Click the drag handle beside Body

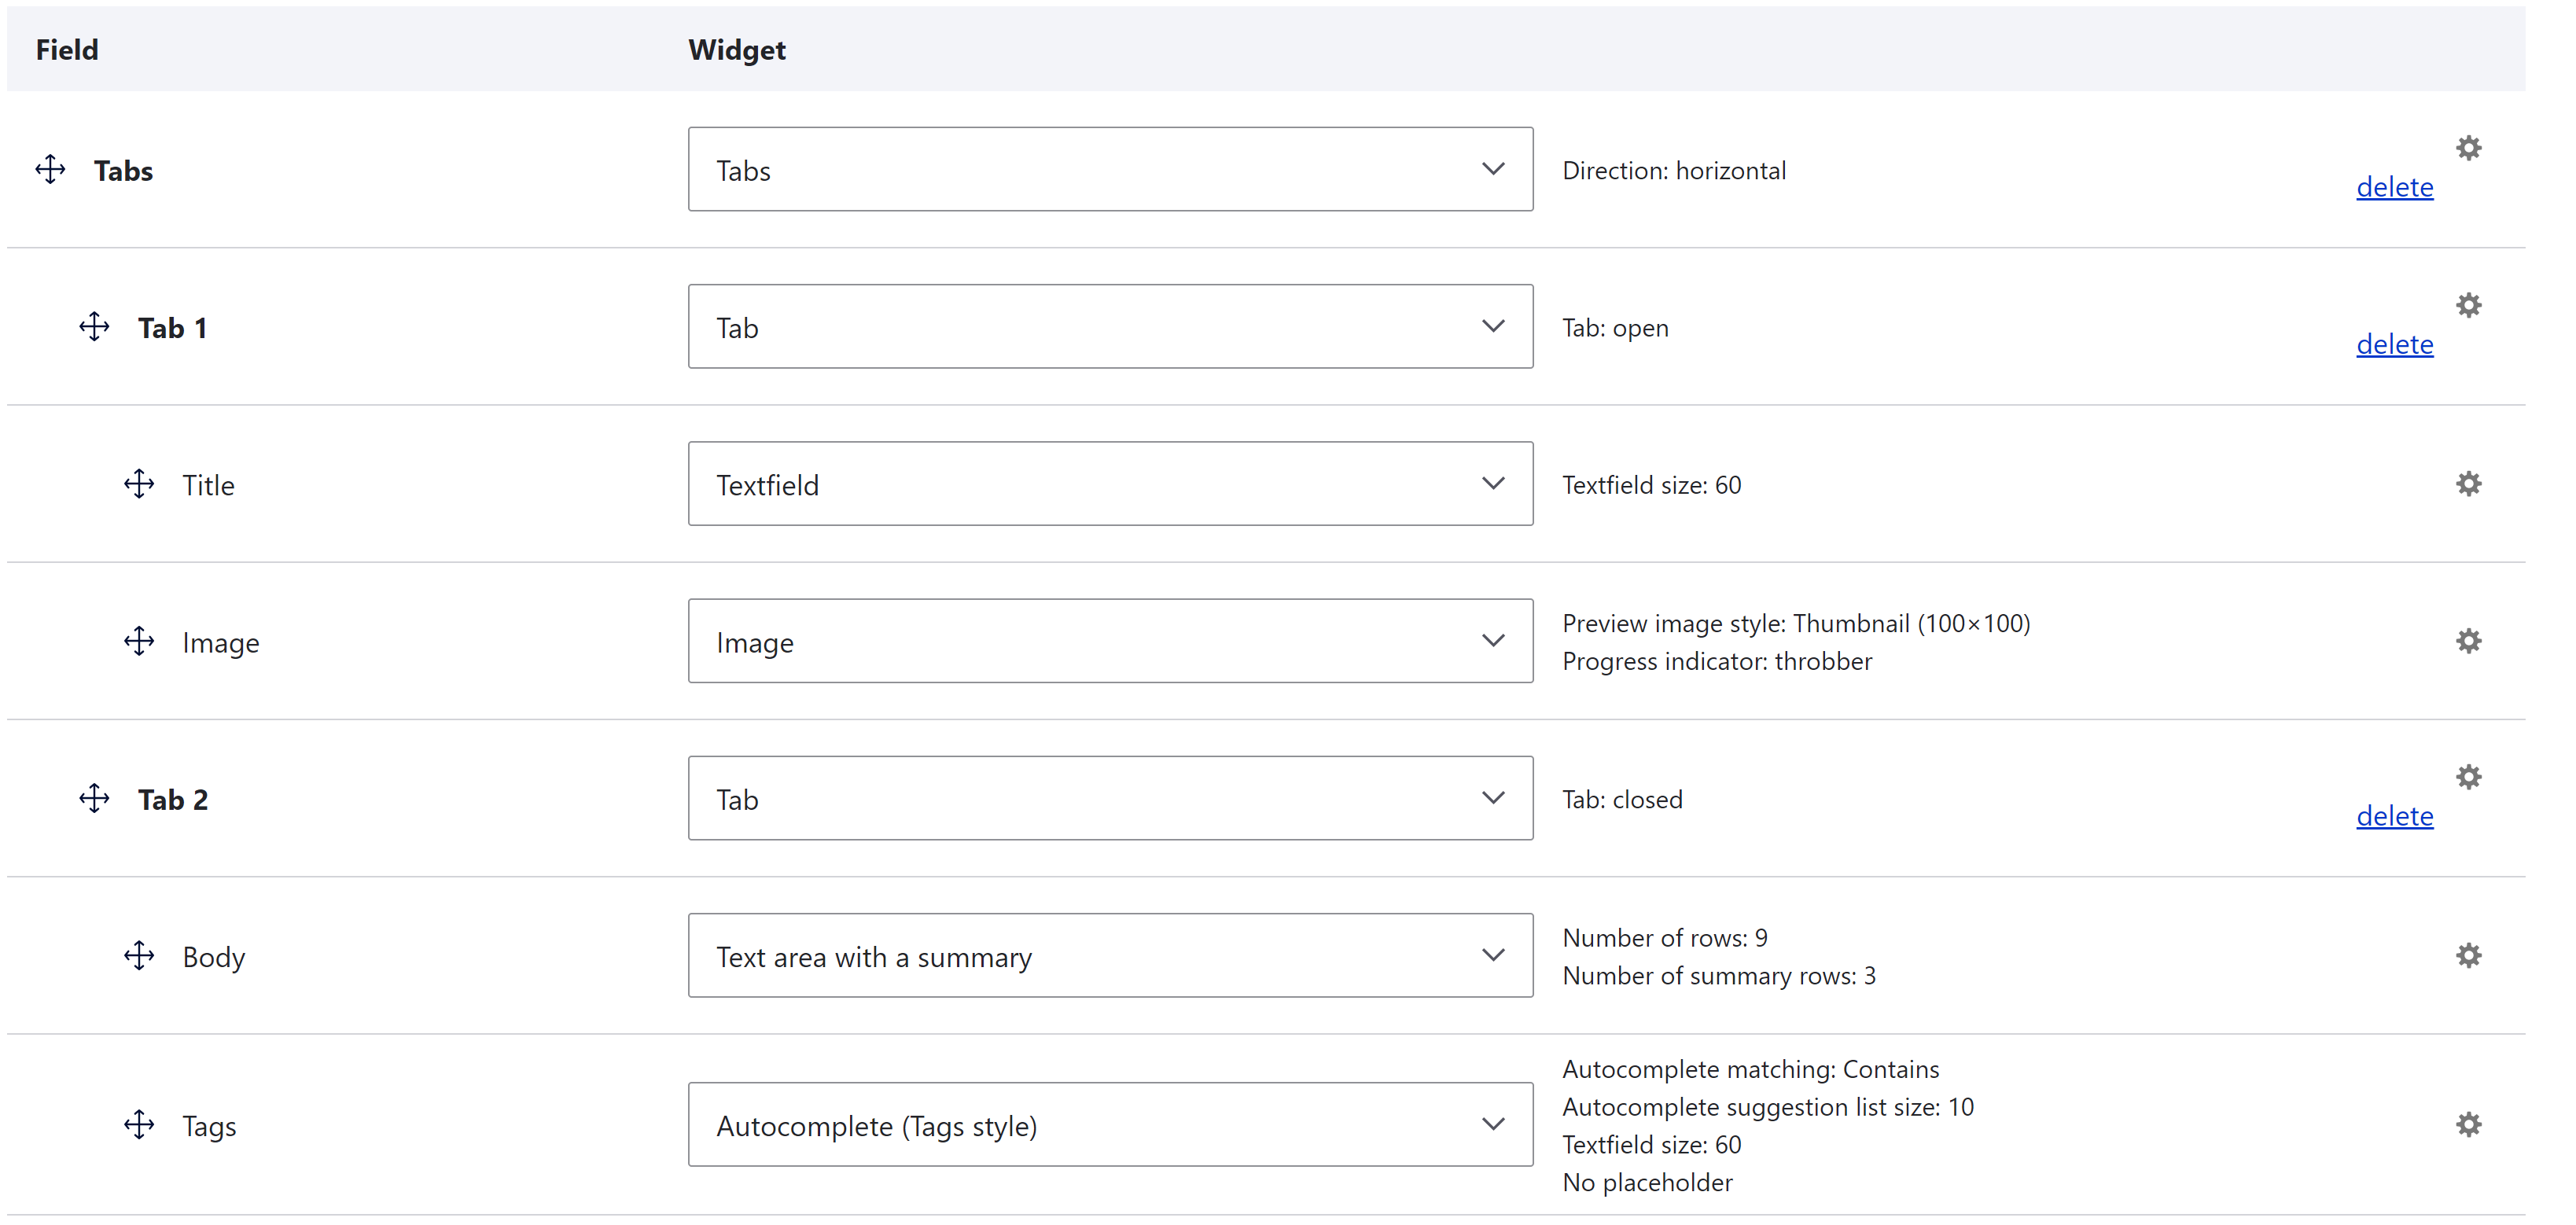[x=139, y=955]
